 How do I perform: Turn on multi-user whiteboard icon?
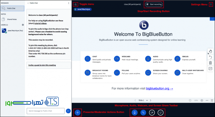point(210,69)
